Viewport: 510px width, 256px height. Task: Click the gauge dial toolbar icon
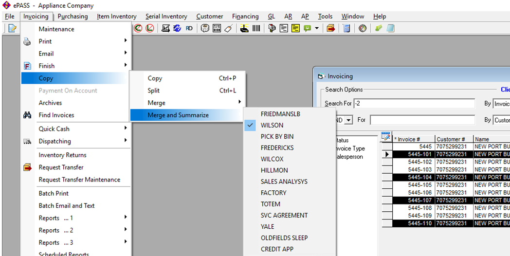(363, 28)
